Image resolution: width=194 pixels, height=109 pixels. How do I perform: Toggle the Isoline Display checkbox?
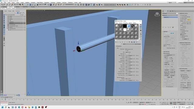(181, 18)
